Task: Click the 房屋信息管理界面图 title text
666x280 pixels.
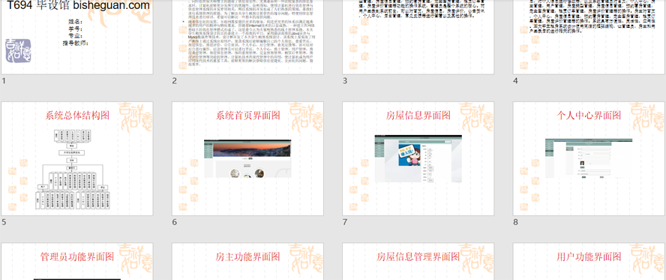Action: pyautogui.click(x=418, y=257)
